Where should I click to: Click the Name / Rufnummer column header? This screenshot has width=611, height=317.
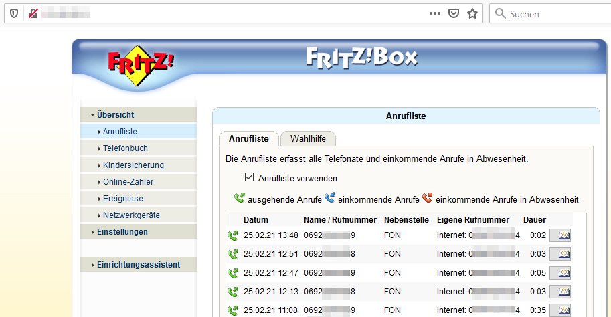pos(340,219)
